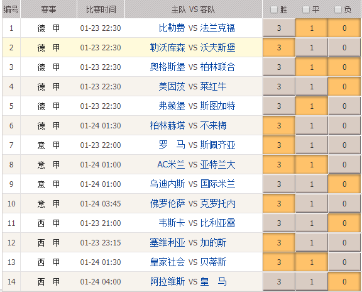Toggle draw option 1 for 奥格斯堡 VS 柏林联合
The image size is (362, 292).
pos(312,67)
